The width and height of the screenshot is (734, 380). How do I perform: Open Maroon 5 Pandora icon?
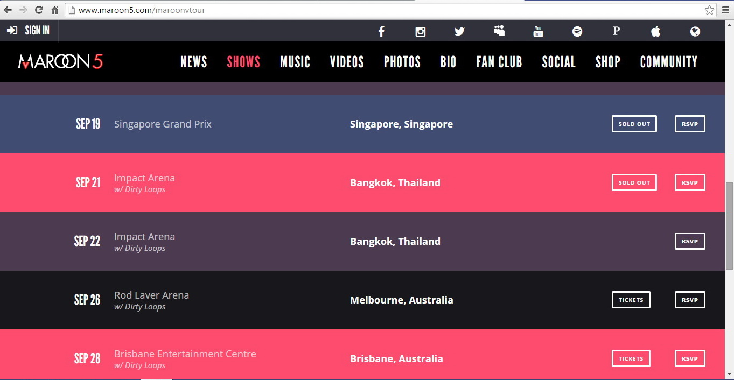point(616,31)
